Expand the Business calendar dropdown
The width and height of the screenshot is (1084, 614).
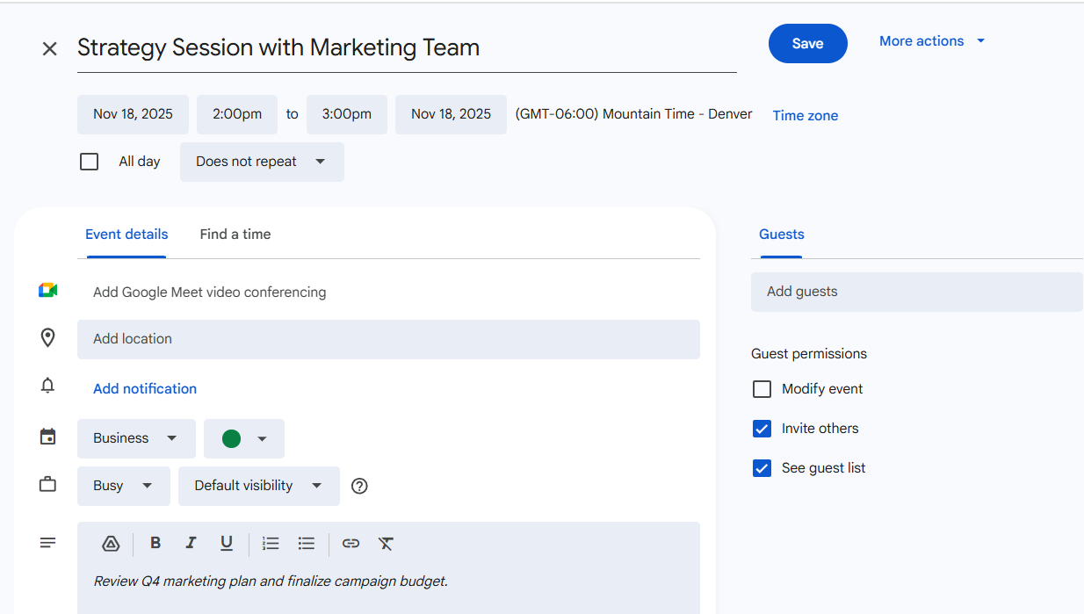(136, 438)
